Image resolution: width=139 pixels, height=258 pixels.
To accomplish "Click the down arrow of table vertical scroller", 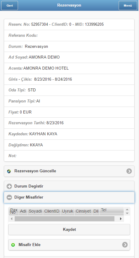I will coord(127,213).
